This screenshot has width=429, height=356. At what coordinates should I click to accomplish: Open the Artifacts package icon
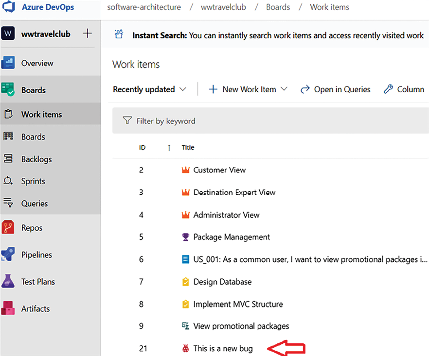point(8,308)
